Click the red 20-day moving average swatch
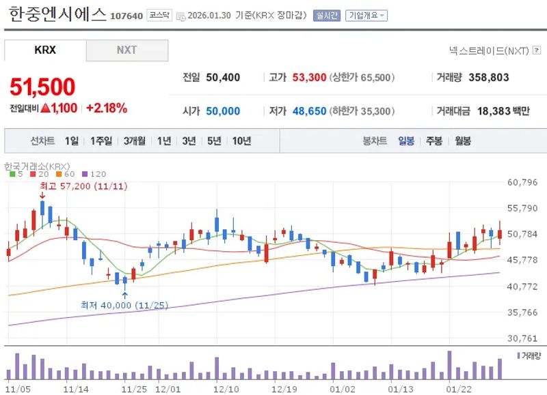Viewport: 547px width, 395px height. click(x=33, y=174)
